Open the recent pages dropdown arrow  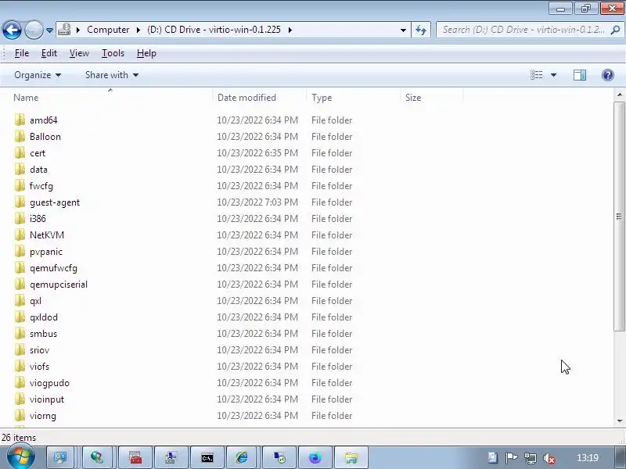(x=49, y=30)
